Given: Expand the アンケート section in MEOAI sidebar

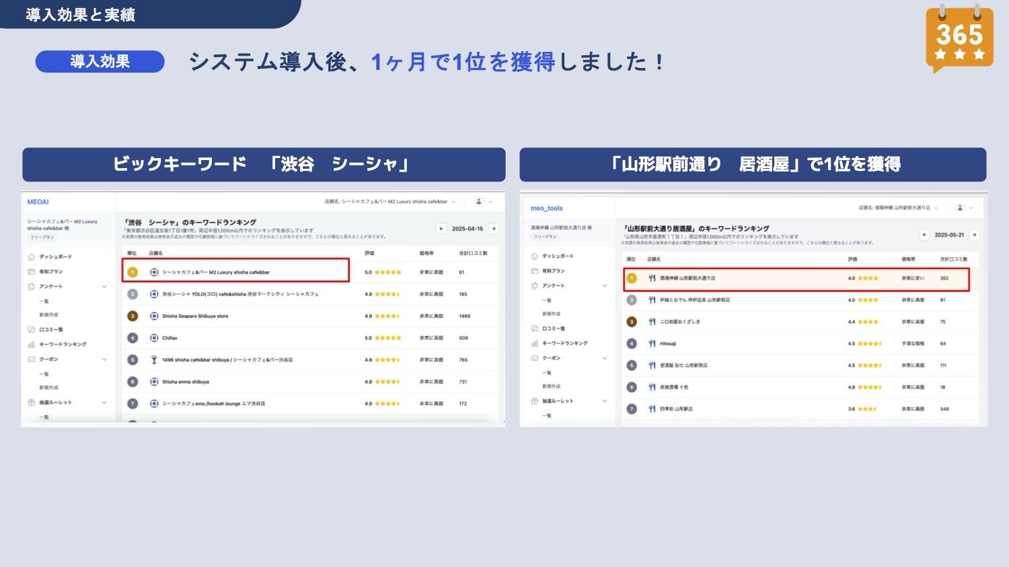Looking at the screenshot, I should pyautogui.click(x=104, y=287).
